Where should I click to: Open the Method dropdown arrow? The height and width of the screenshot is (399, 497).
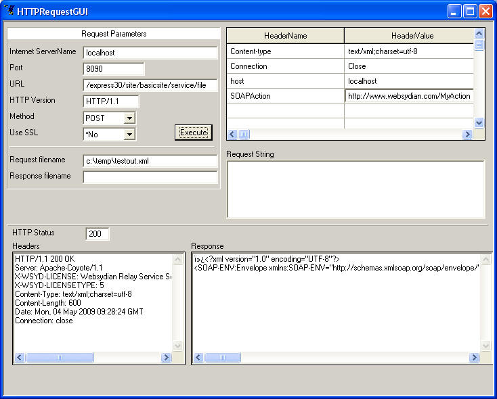click(129, 118)
